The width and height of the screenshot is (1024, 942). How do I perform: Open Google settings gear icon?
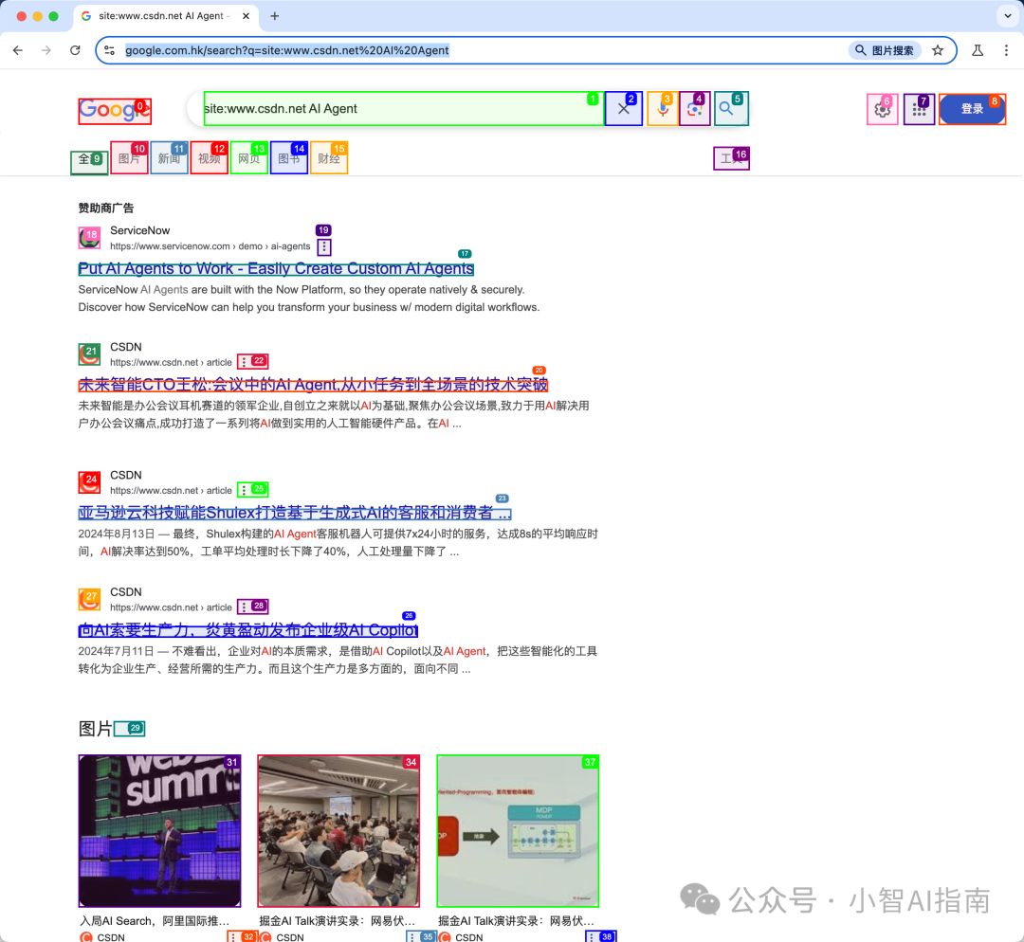(x=882, y=110)
